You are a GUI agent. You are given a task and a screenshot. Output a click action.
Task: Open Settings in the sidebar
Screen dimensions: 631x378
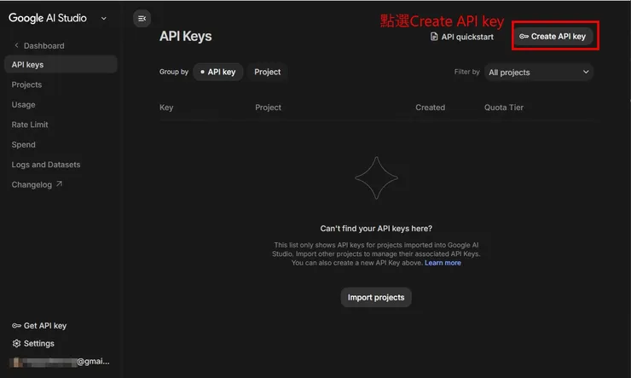point(33,343)
